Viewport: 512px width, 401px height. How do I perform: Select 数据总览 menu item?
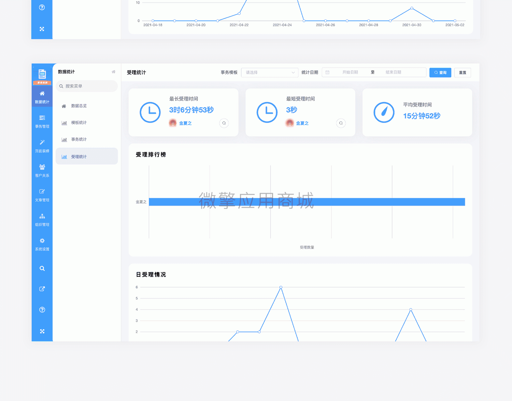(87, 106)
